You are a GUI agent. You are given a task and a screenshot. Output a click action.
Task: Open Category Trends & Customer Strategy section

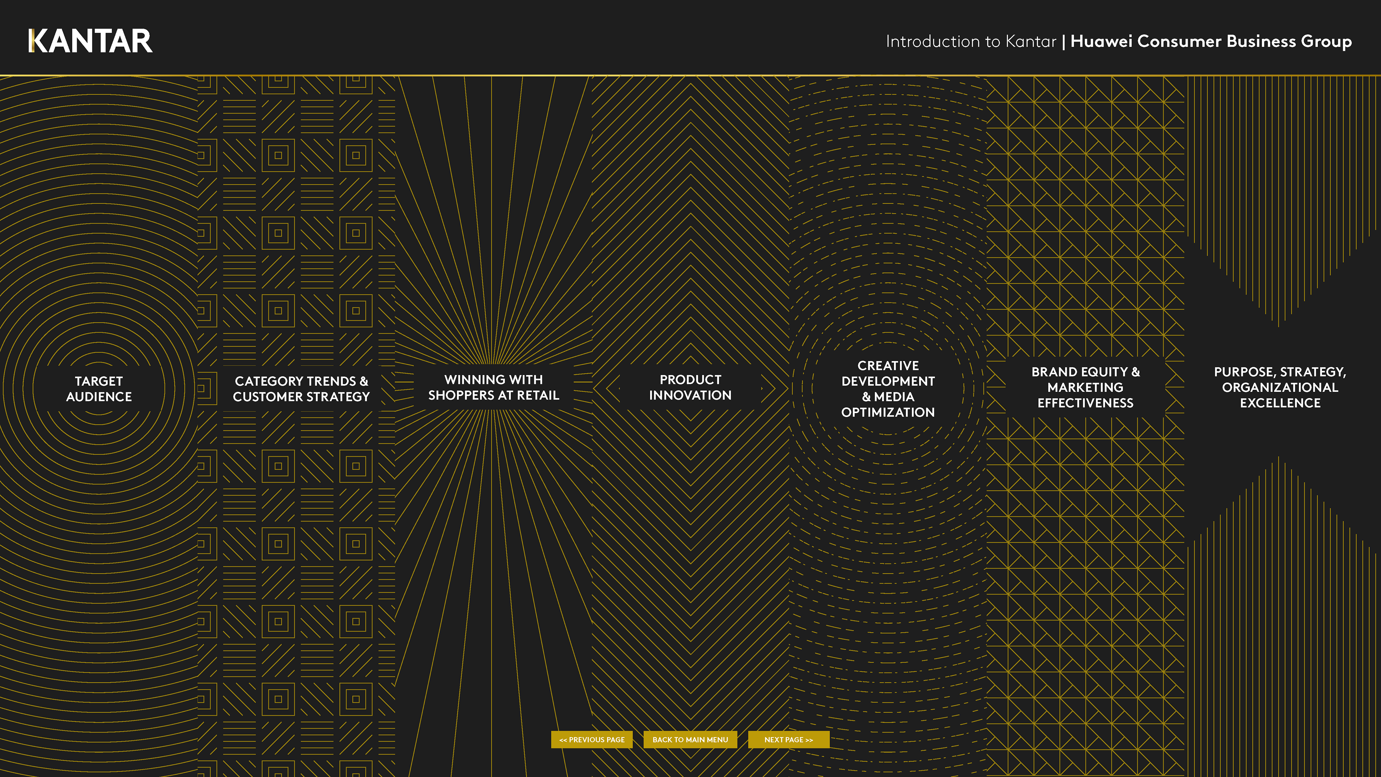click(x=301, y=389)
